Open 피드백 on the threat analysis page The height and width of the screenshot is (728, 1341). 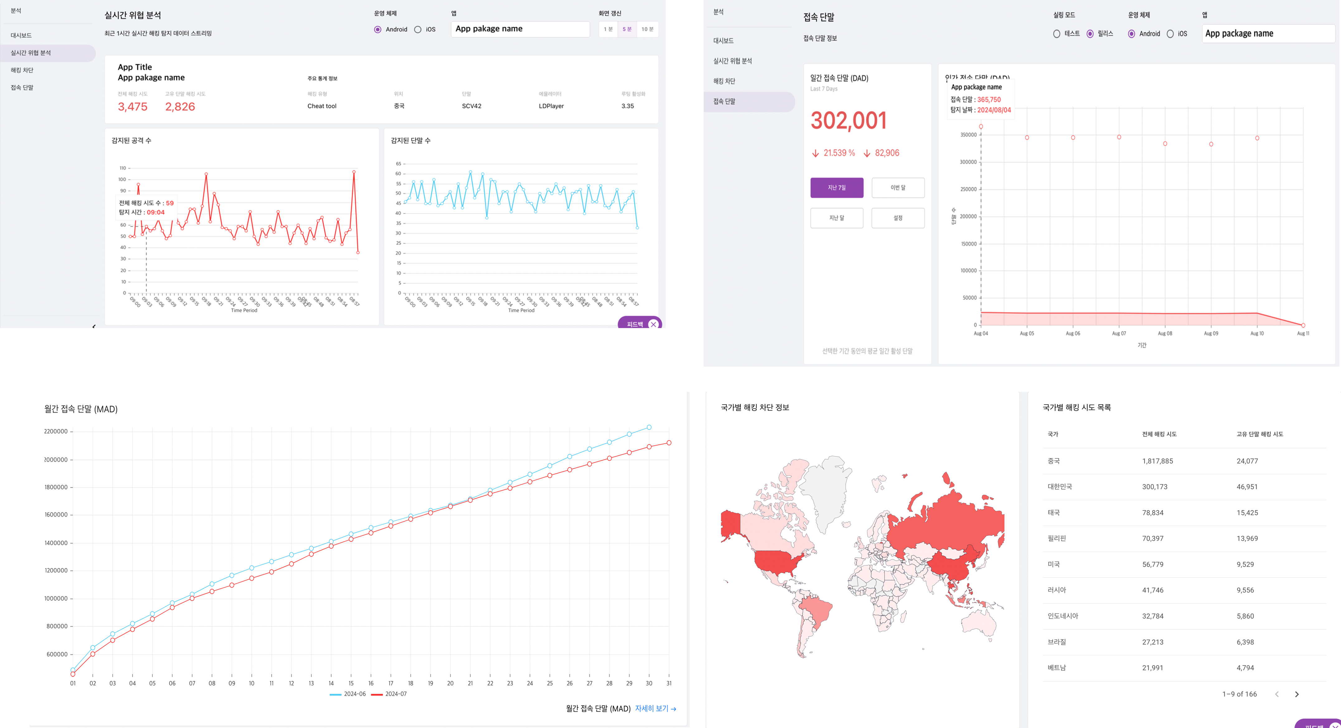pos(635,324)
